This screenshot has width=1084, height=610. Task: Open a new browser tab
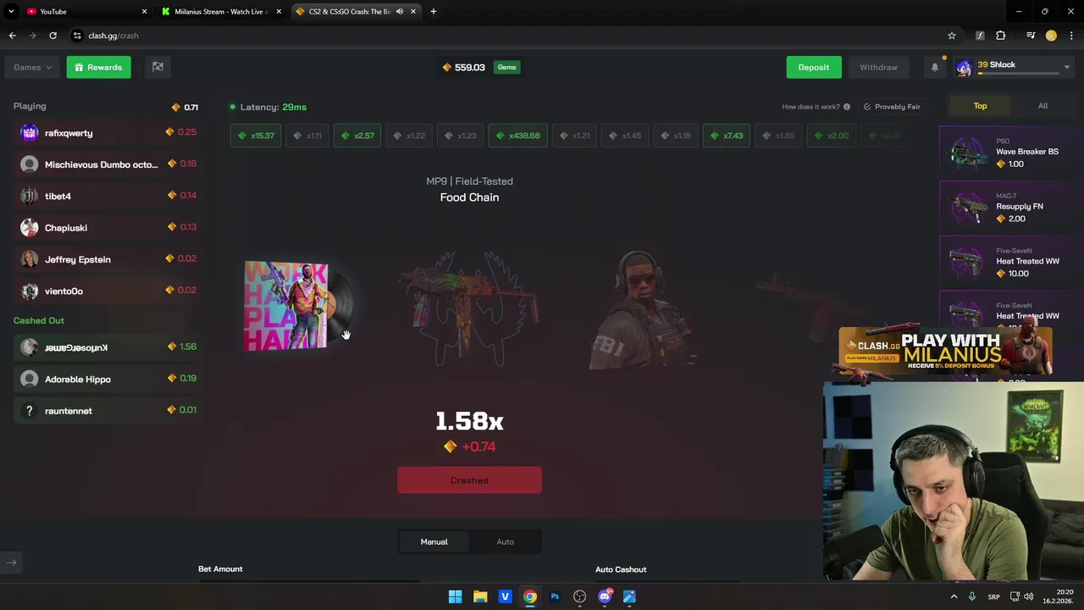pos(433,11)
